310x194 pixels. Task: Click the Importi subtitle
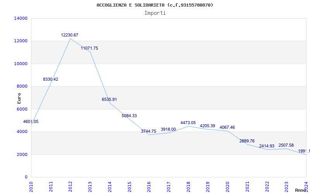(155, 13)
